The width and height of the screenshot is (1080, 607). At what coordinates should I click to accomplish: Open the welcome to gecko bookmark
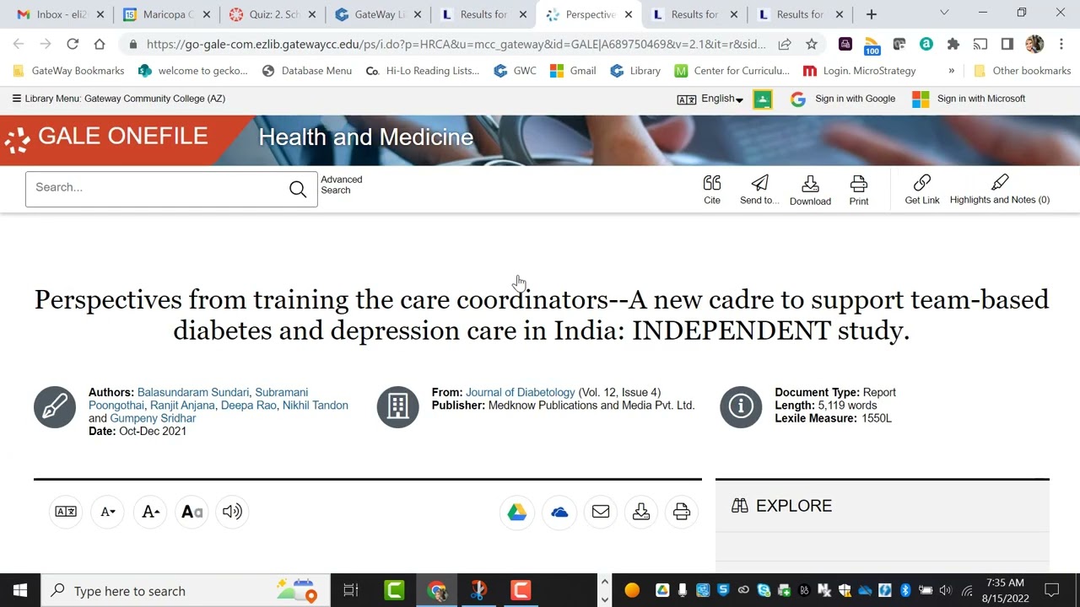tap(193, 71)
